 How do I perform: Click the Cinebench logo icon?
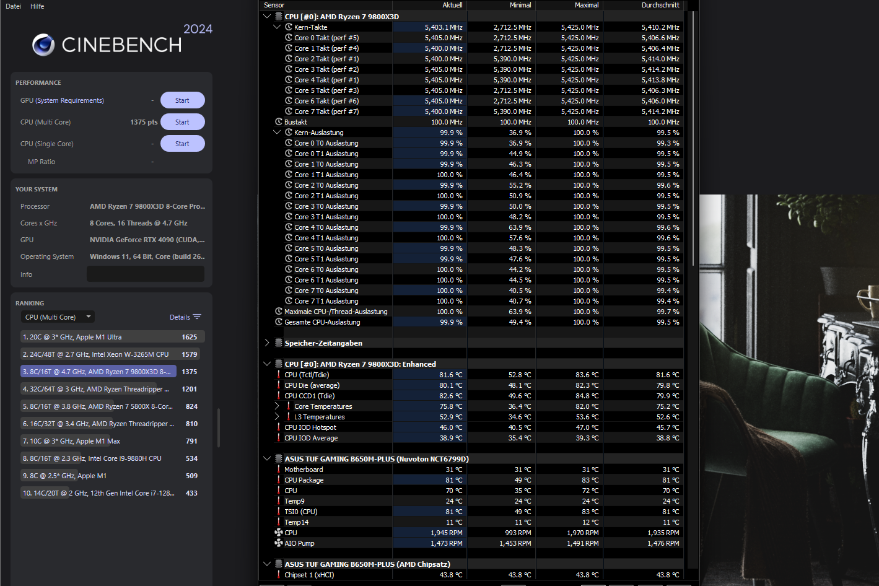tap(43, 45)
